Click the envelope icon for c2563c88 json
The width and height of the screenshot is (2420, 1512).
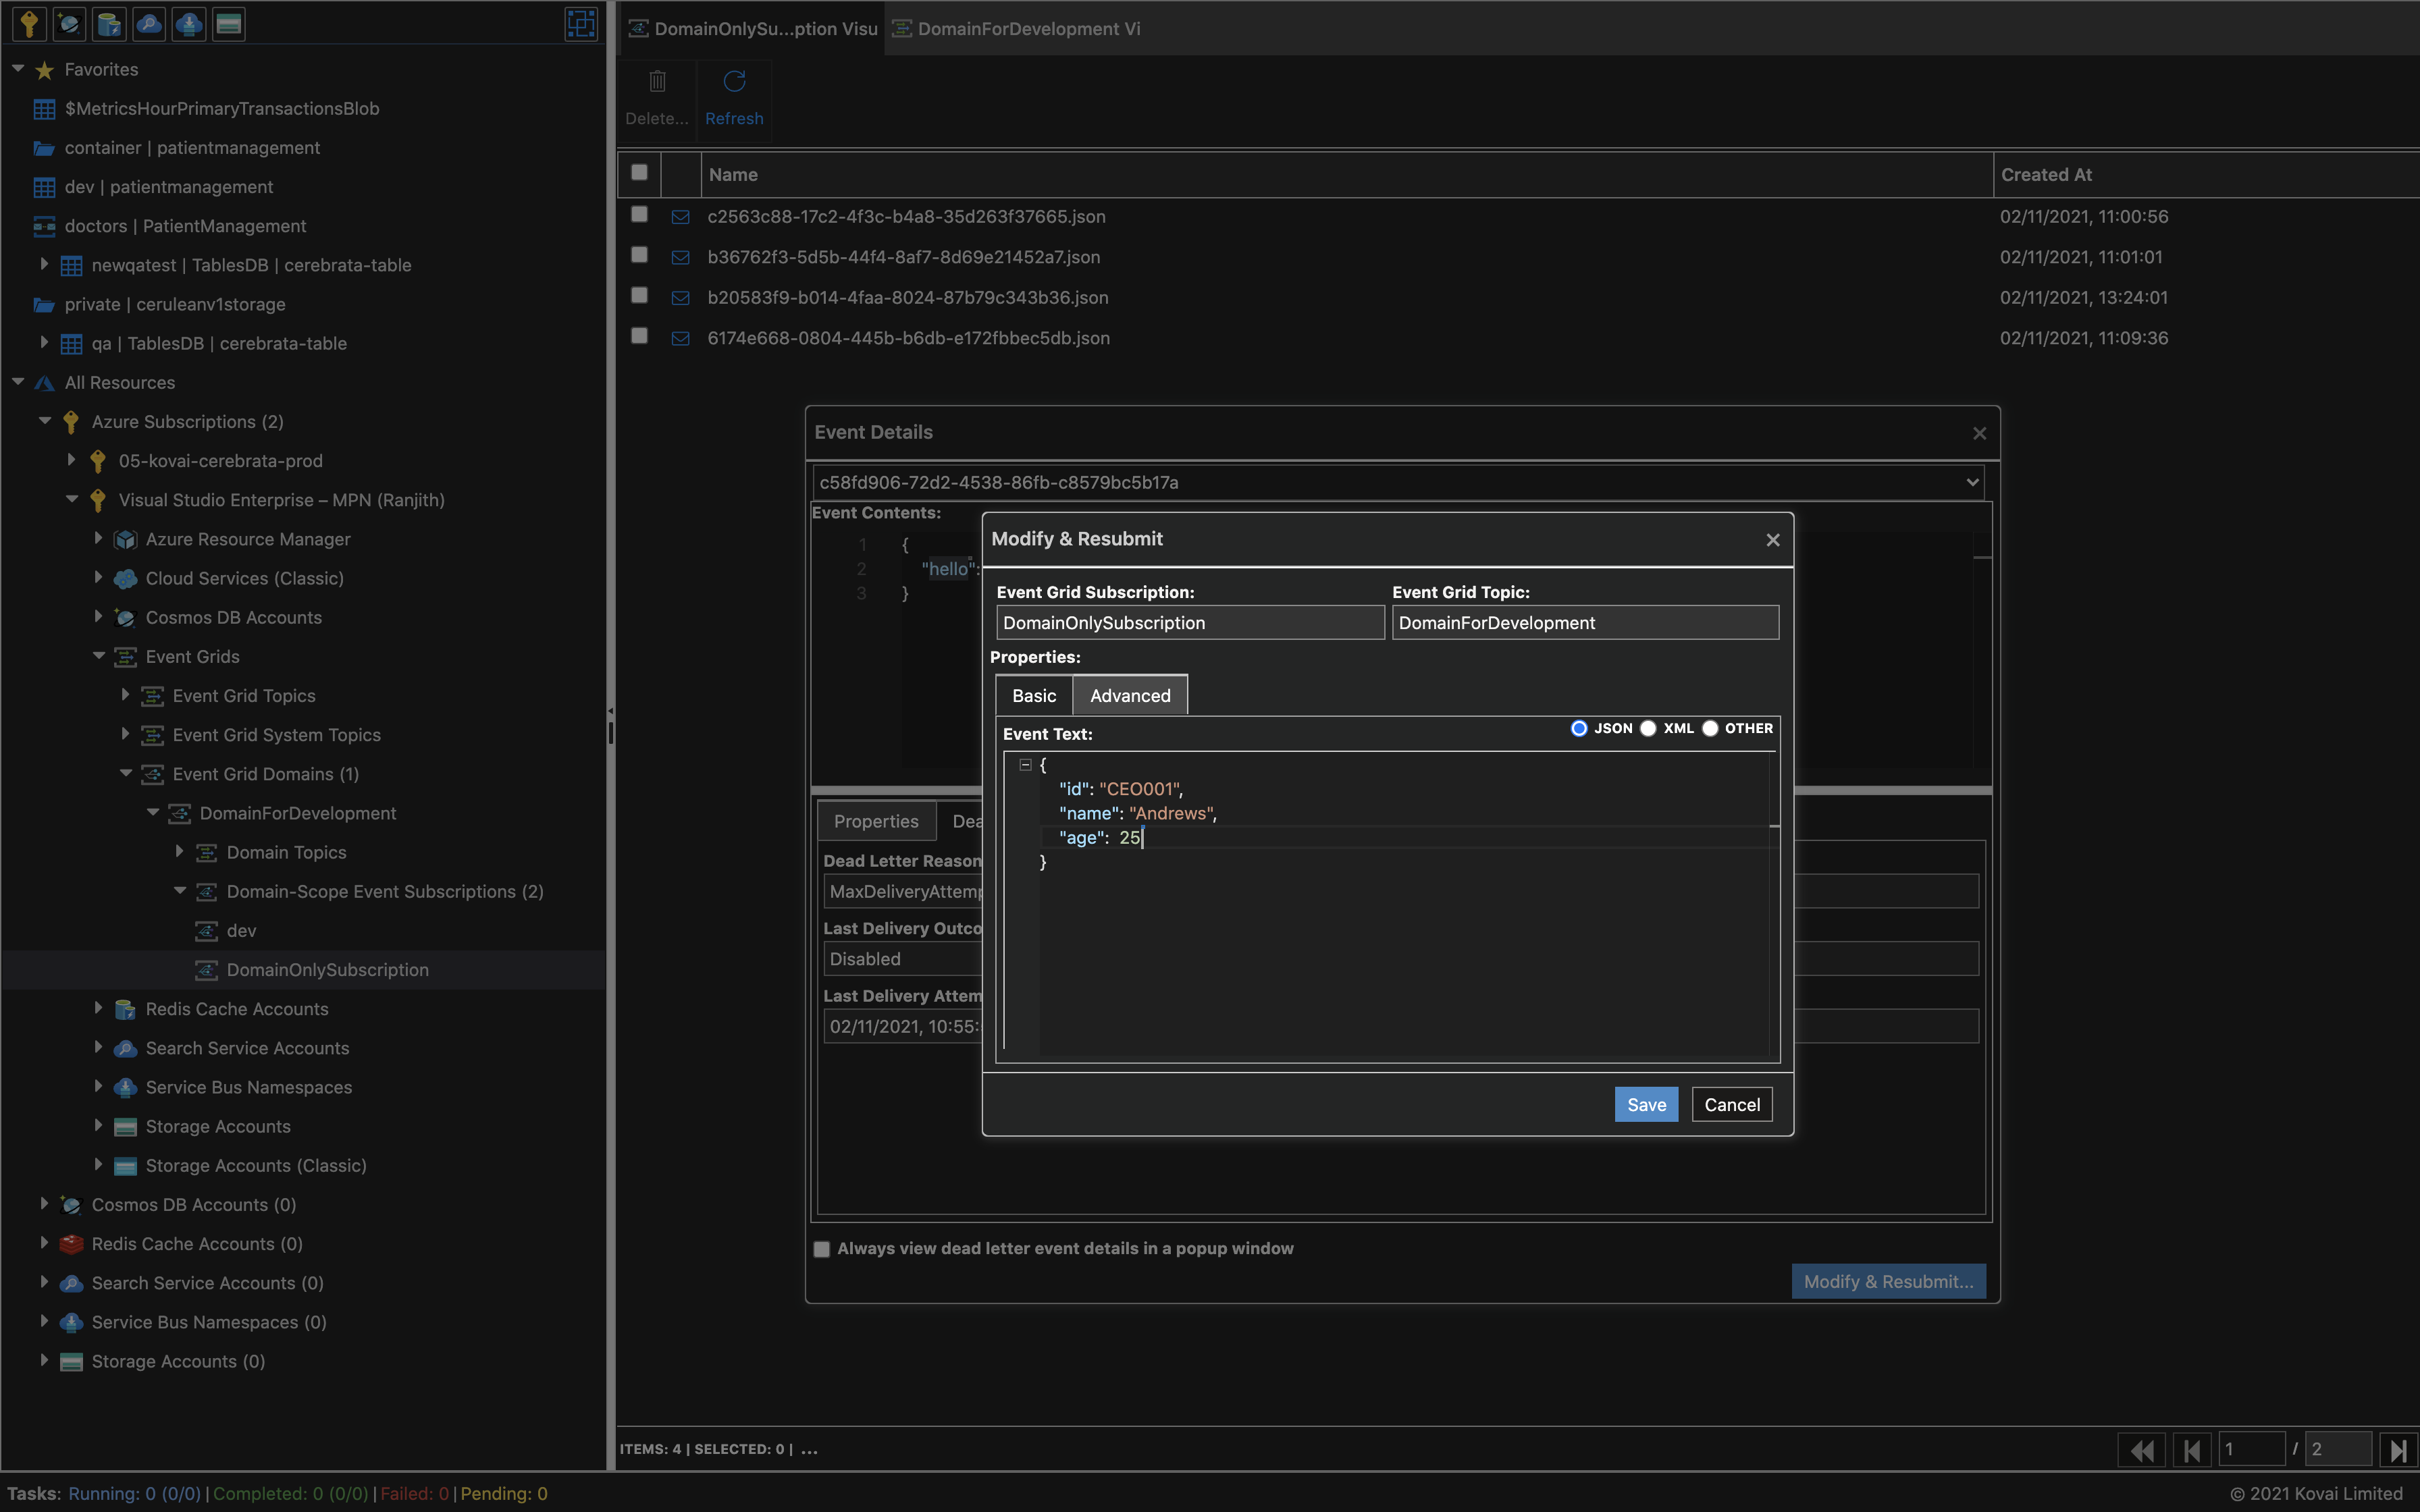680,217
